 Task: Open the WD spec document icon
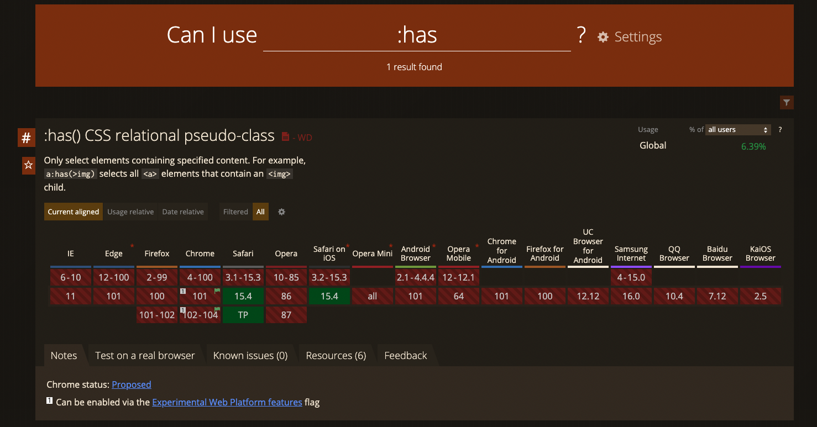click(286, 136)
